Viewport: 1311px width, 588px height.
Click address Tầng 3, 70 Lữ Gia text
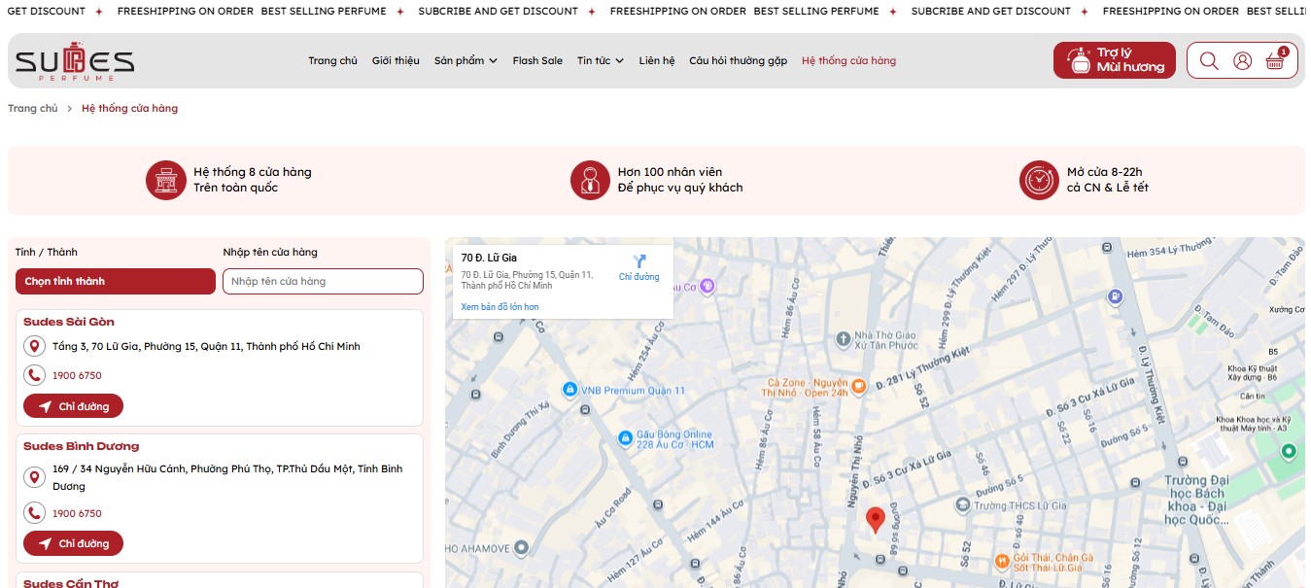coord(206,346)
